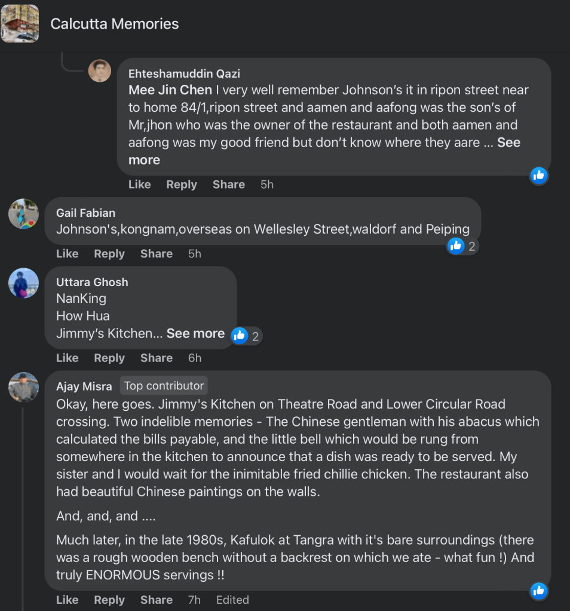Reply to Gail Fabian's comment
Viewport: 570px width, 611px height.
(x=109, y=254)
